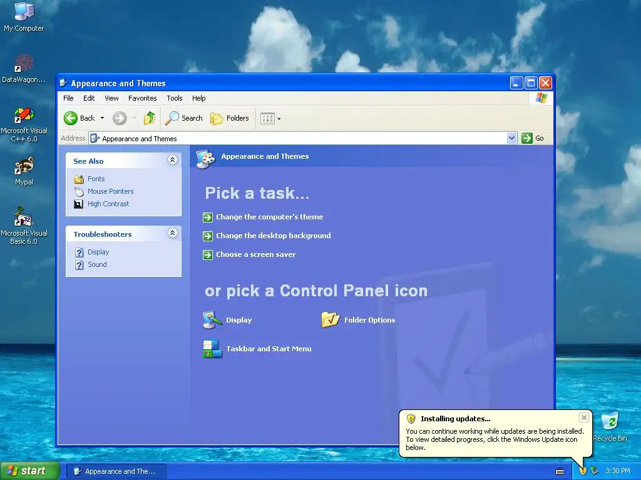641x480 pixels.
Task: Go Up one folder level
Action: click(x=149, y=118)
